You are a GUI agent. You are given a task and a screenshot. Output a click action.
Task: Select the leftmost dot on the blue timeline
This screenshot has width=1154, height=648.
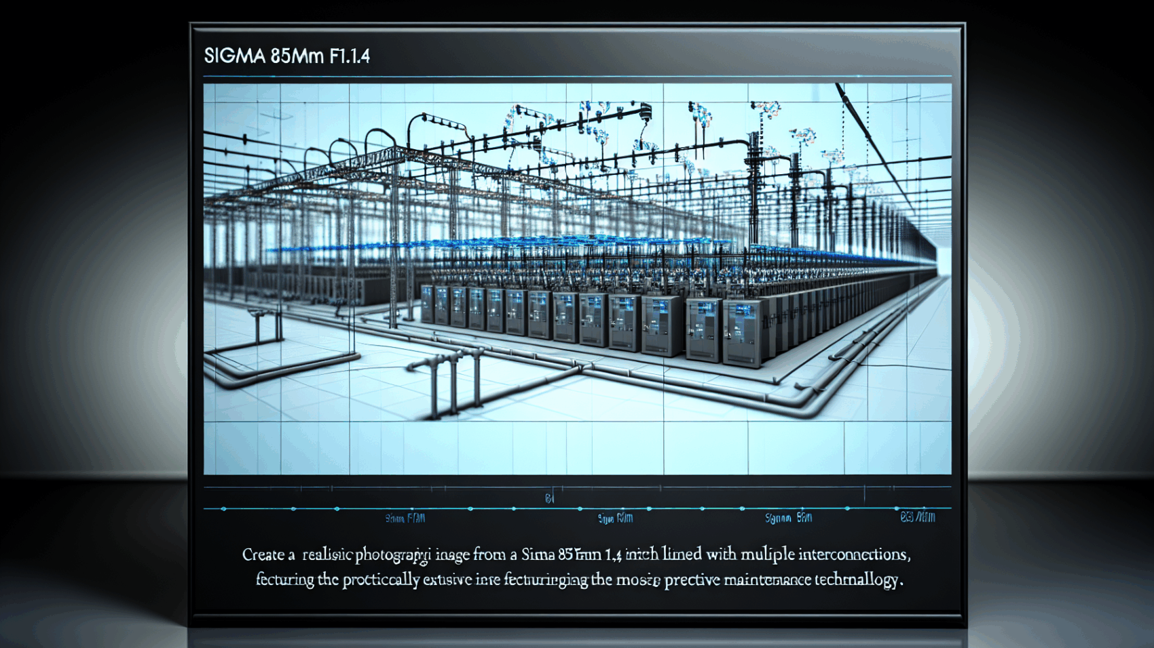[x=223, y=508]
